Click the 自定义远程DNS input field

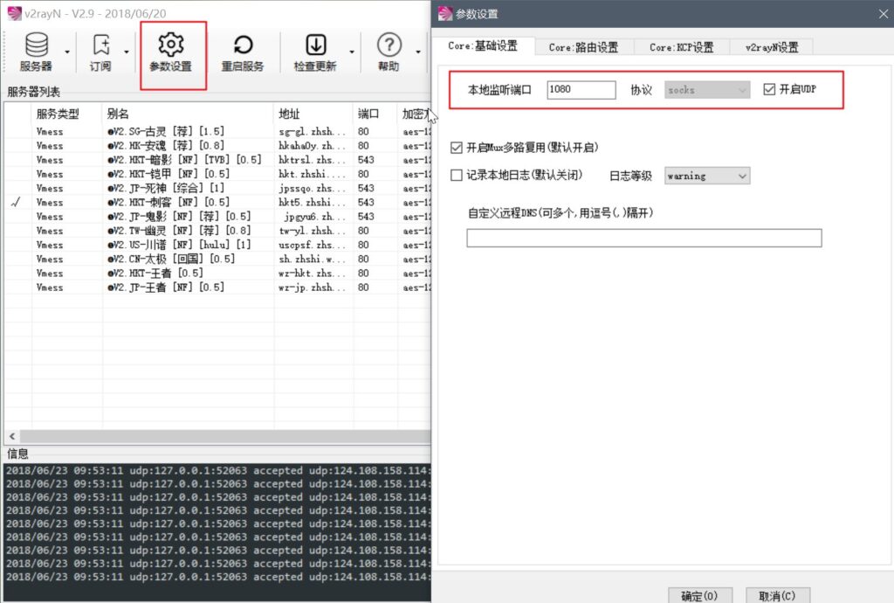pyautogui.click(x=644, y=238)
